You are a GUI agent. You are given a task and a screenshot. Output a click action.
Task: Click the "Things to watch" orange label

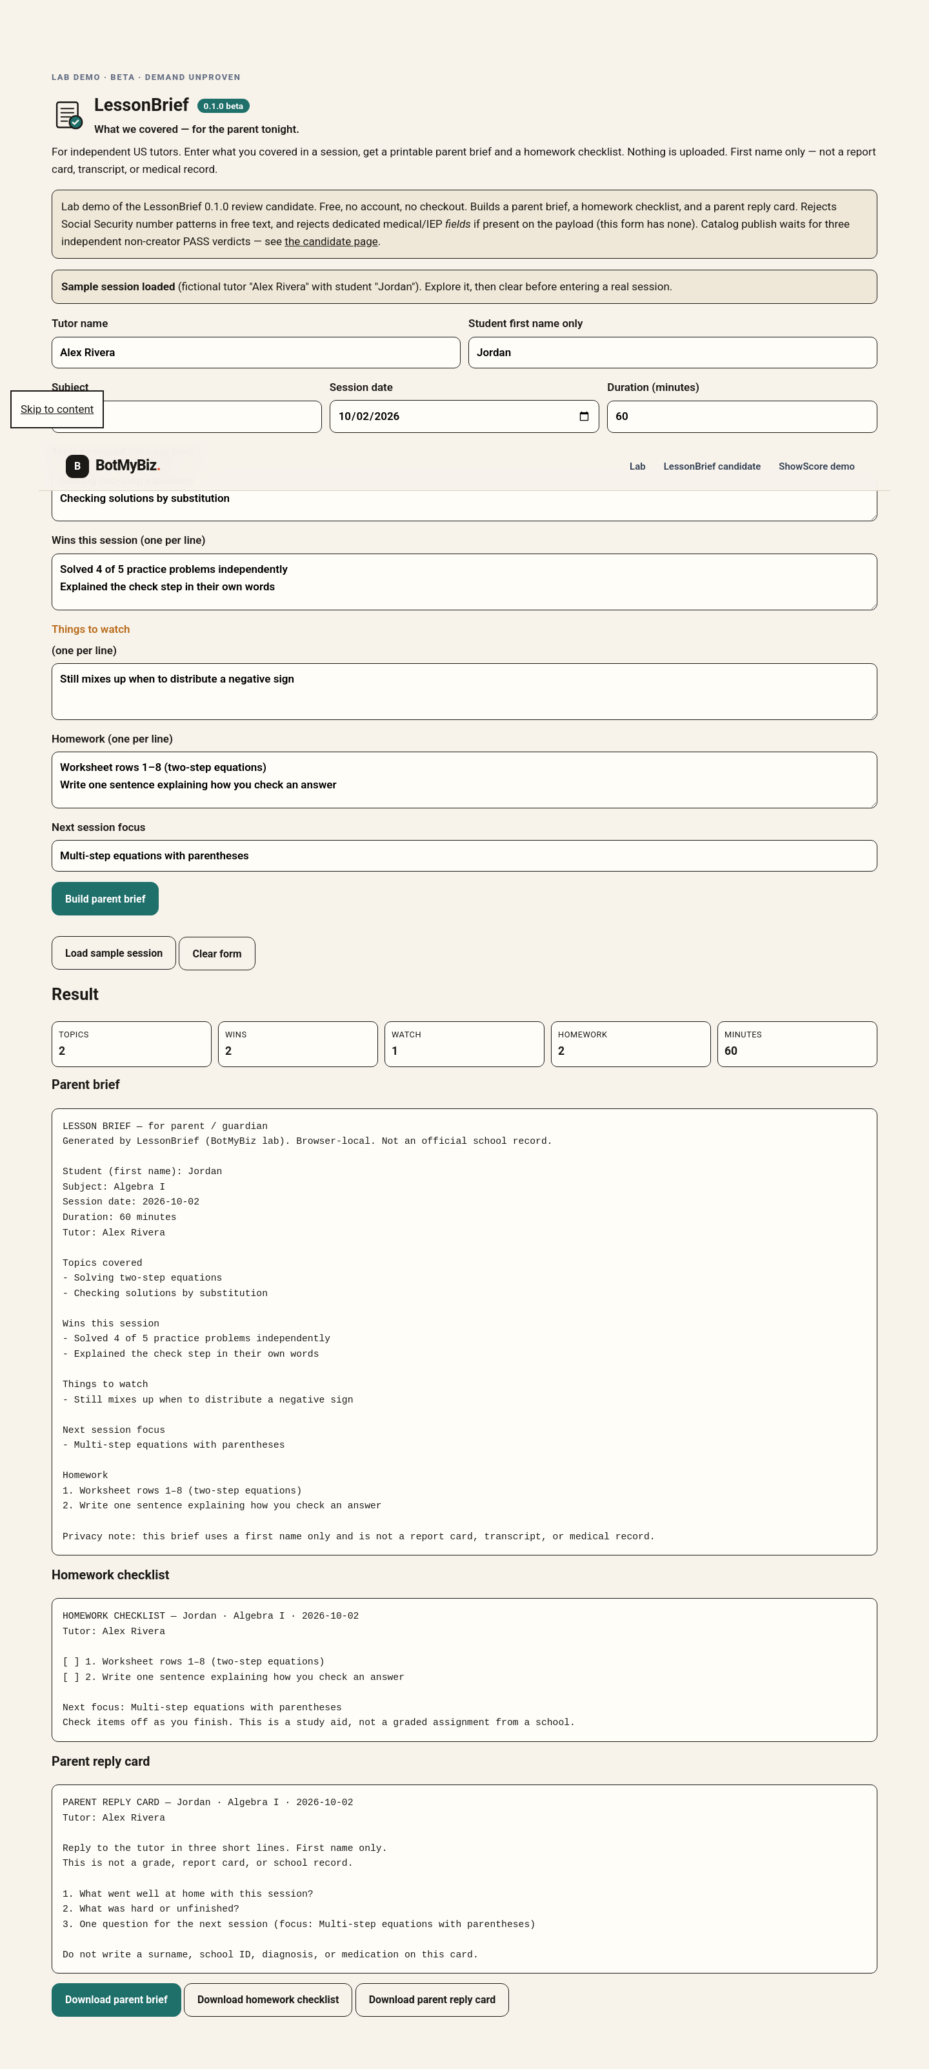point(91,630)
